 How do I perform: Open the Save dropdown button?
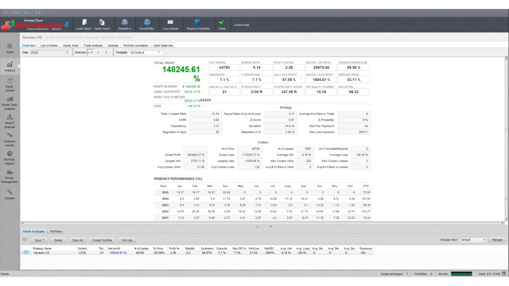pos(40,240)
